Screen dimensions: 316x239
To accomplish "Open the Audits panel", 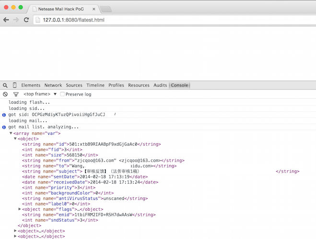I will coord(160,85).
